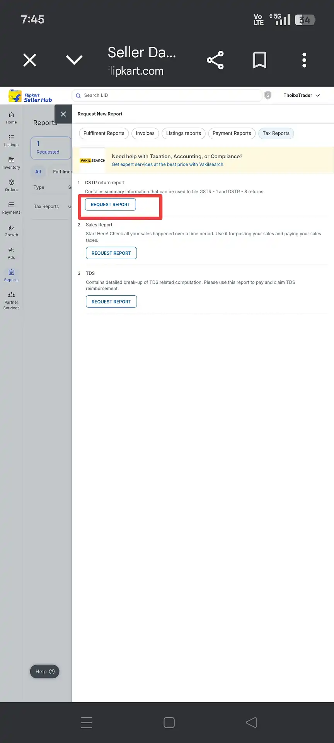Open the Help button
This screenshot has height=743, width=334.
(x=45, y=671)
